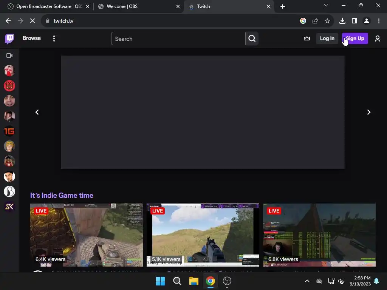Open the live stream with 6.4K viewers
Screen dimensions: 387x290
tap(87, 235)
